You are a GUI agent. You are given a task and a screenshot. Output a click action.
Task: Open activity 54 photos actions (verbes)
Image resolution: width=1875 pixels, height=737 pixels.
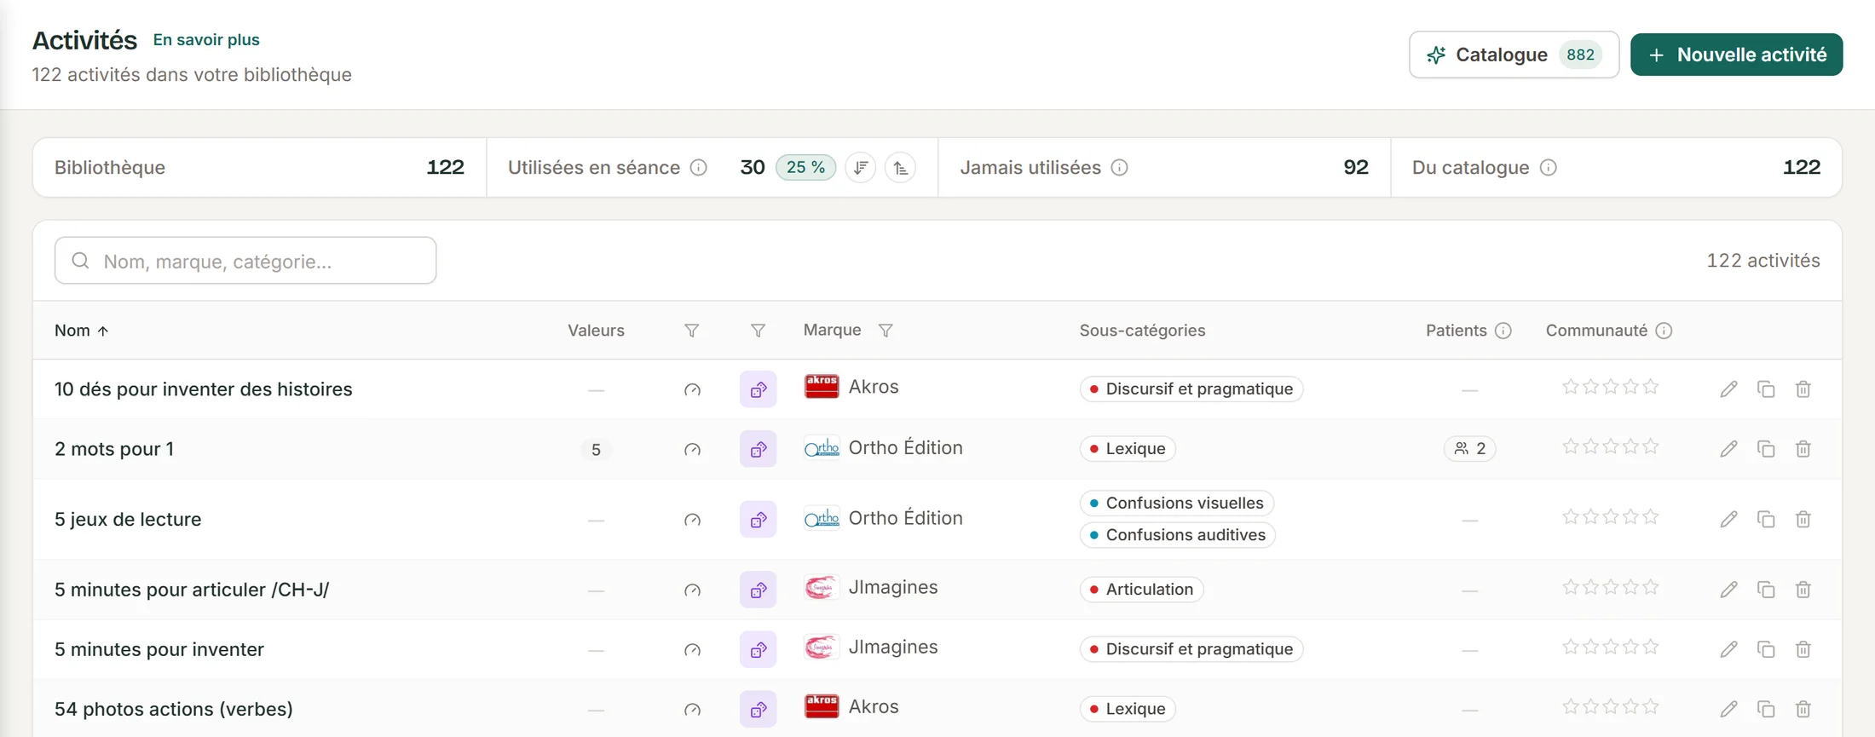[174, 709]
